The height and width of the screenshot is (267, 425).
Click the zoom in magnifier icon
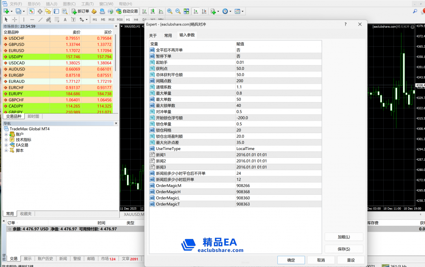(170, 11)
